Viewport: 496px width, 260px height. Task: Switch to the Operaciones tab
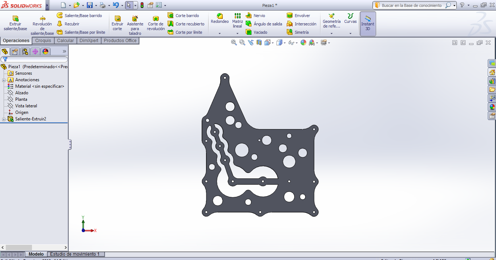(16, 41)
